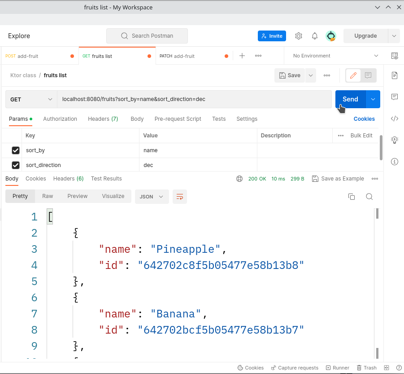Switch to PATCH add-fruit tab
The height and width of the screenshot is (374, 404).
pyautogui.click(x=194, y=56)
